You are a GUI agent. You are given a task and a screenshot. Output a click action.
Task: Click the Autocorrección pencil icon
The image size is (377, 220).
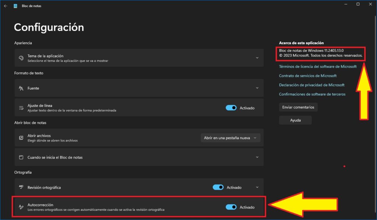tap(21, 207)
